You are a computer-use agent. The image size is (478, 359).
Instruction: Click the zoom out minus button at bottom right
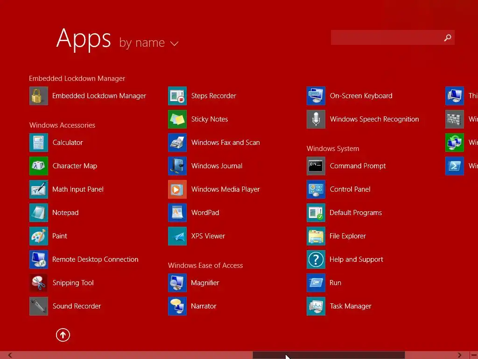click(x=474, y=355)
